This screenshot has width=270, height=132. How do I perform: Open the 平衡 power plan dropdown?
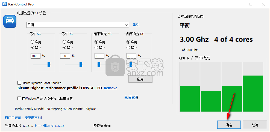[x=78, y=25]
